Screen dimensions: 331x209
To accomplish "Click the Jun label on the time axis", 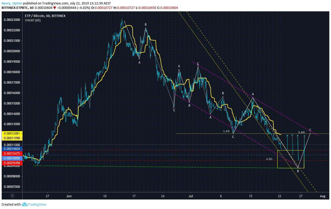I will (x=69, y=196).
